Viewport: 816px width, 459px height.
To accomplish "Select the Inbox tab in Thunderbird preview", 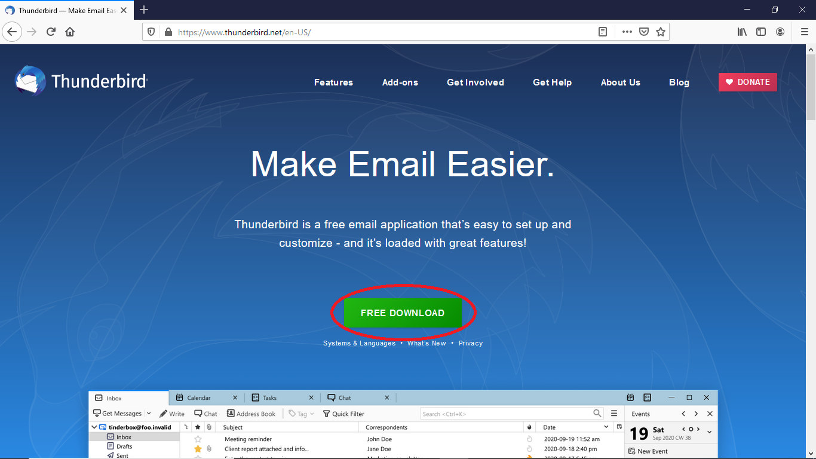I will click(x=129, y=398).
